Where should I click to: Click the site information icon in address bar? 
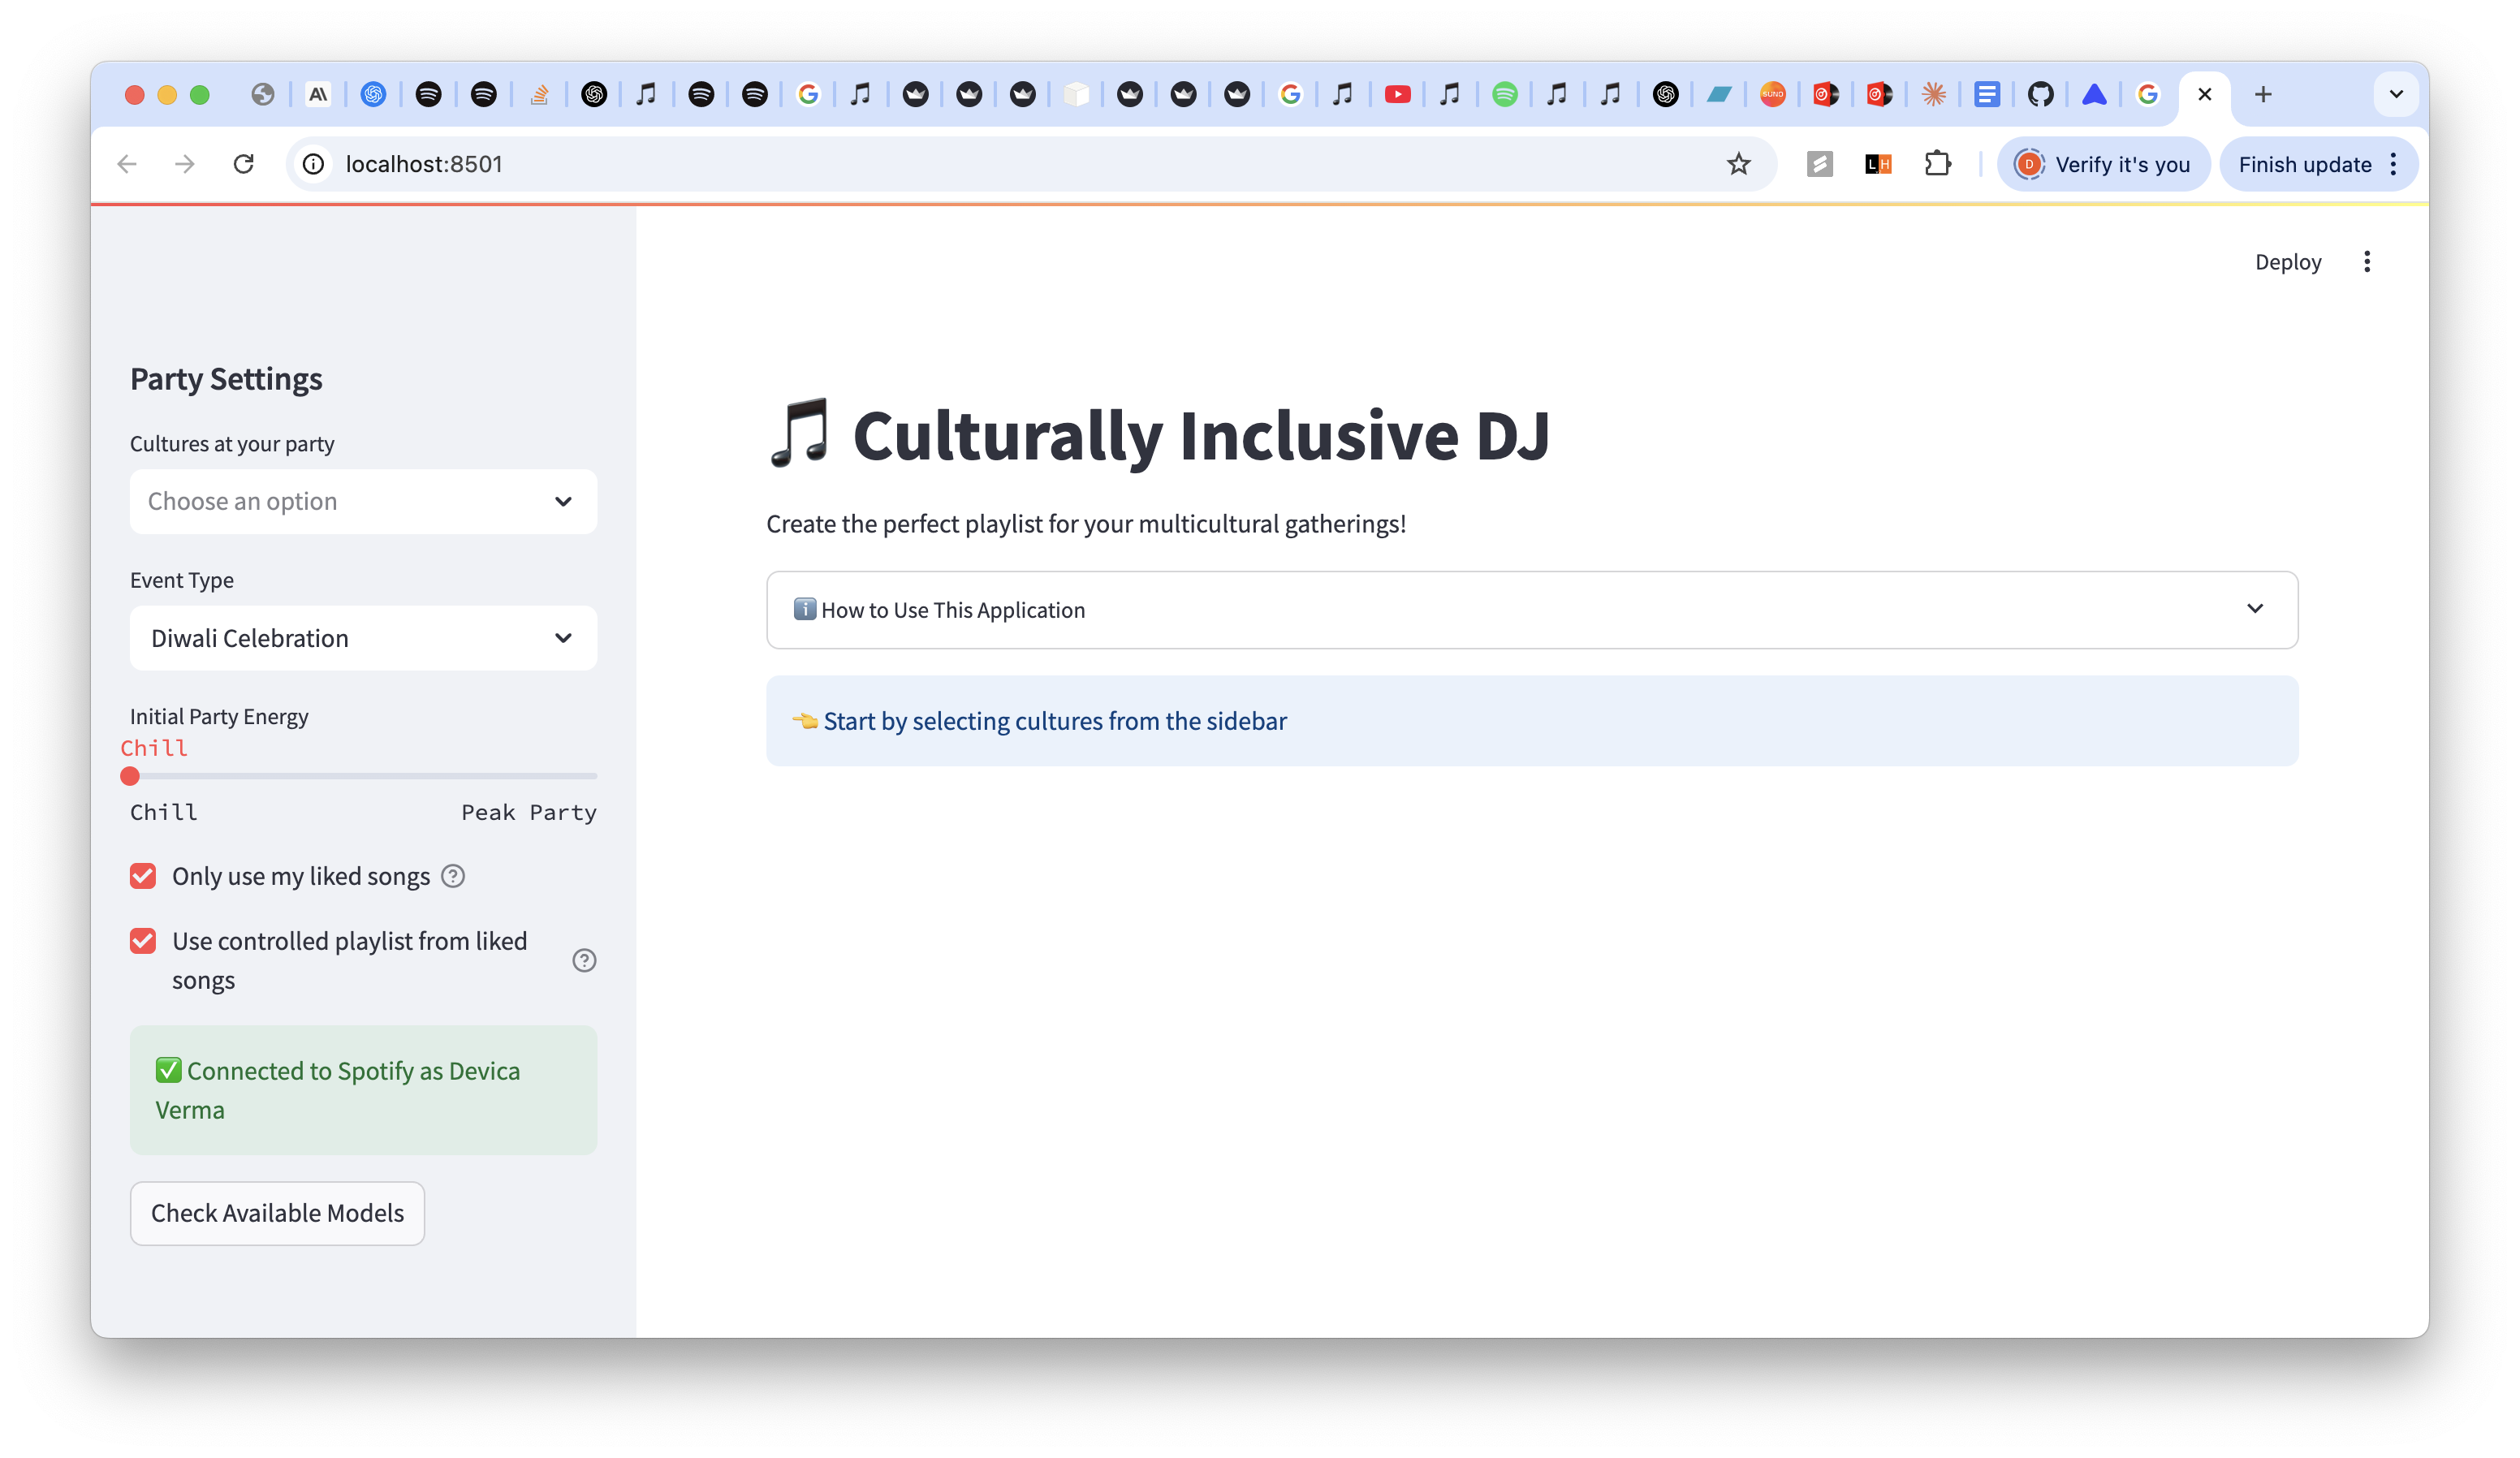point(314,164)
